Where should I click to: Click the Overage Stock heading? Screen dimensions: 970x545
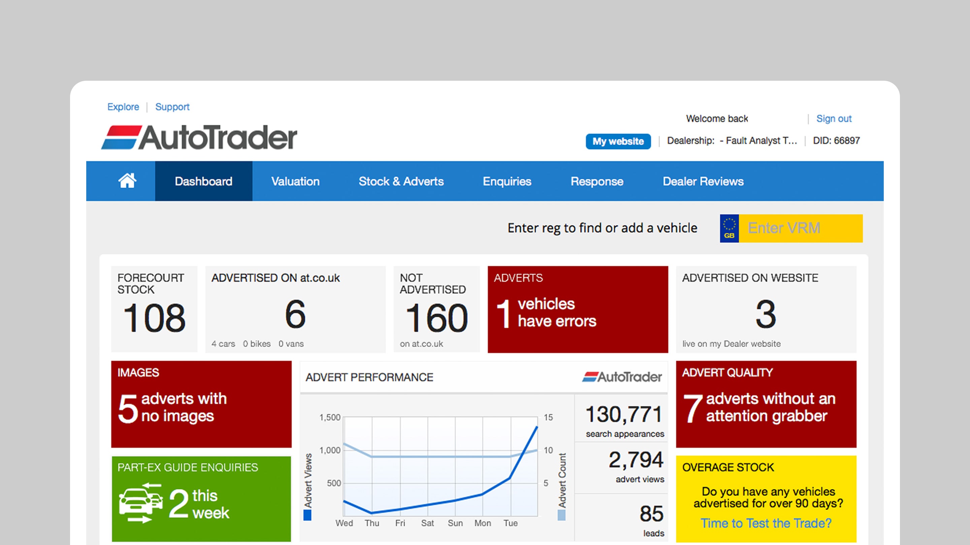[x=728, y=467]
